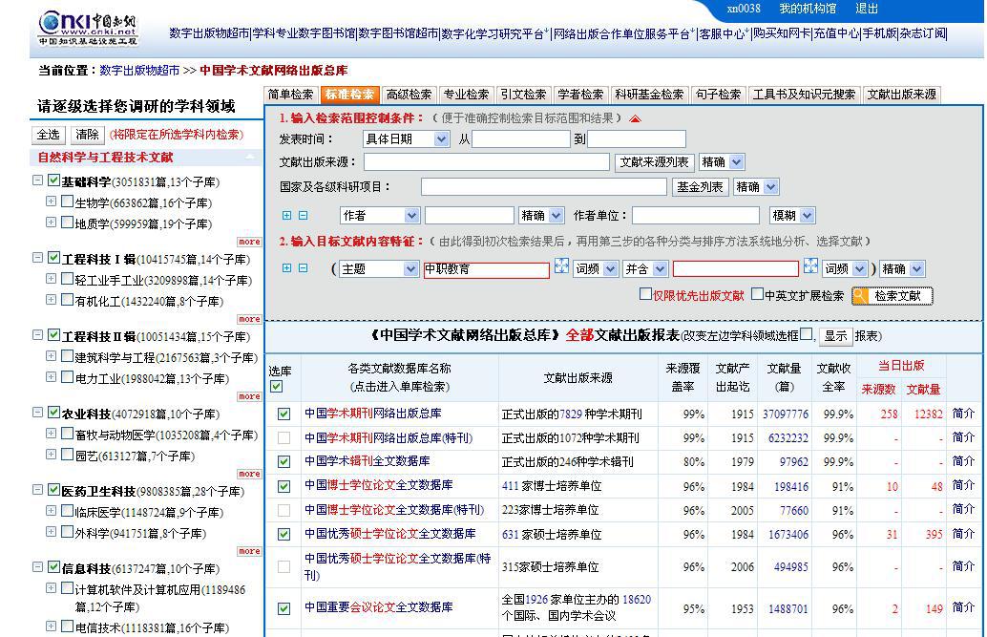Check the 电力工业 checkbox
Image resolution: width=987 pixels, height=637 pixels.
pyautogui.click(x=68, y=377)
